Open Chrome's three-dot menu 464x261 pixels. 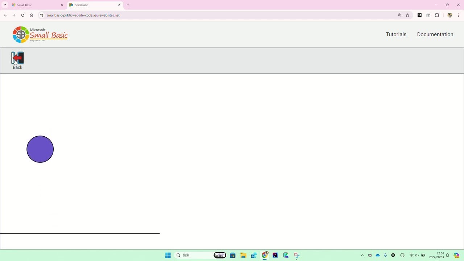coord(459,15)
